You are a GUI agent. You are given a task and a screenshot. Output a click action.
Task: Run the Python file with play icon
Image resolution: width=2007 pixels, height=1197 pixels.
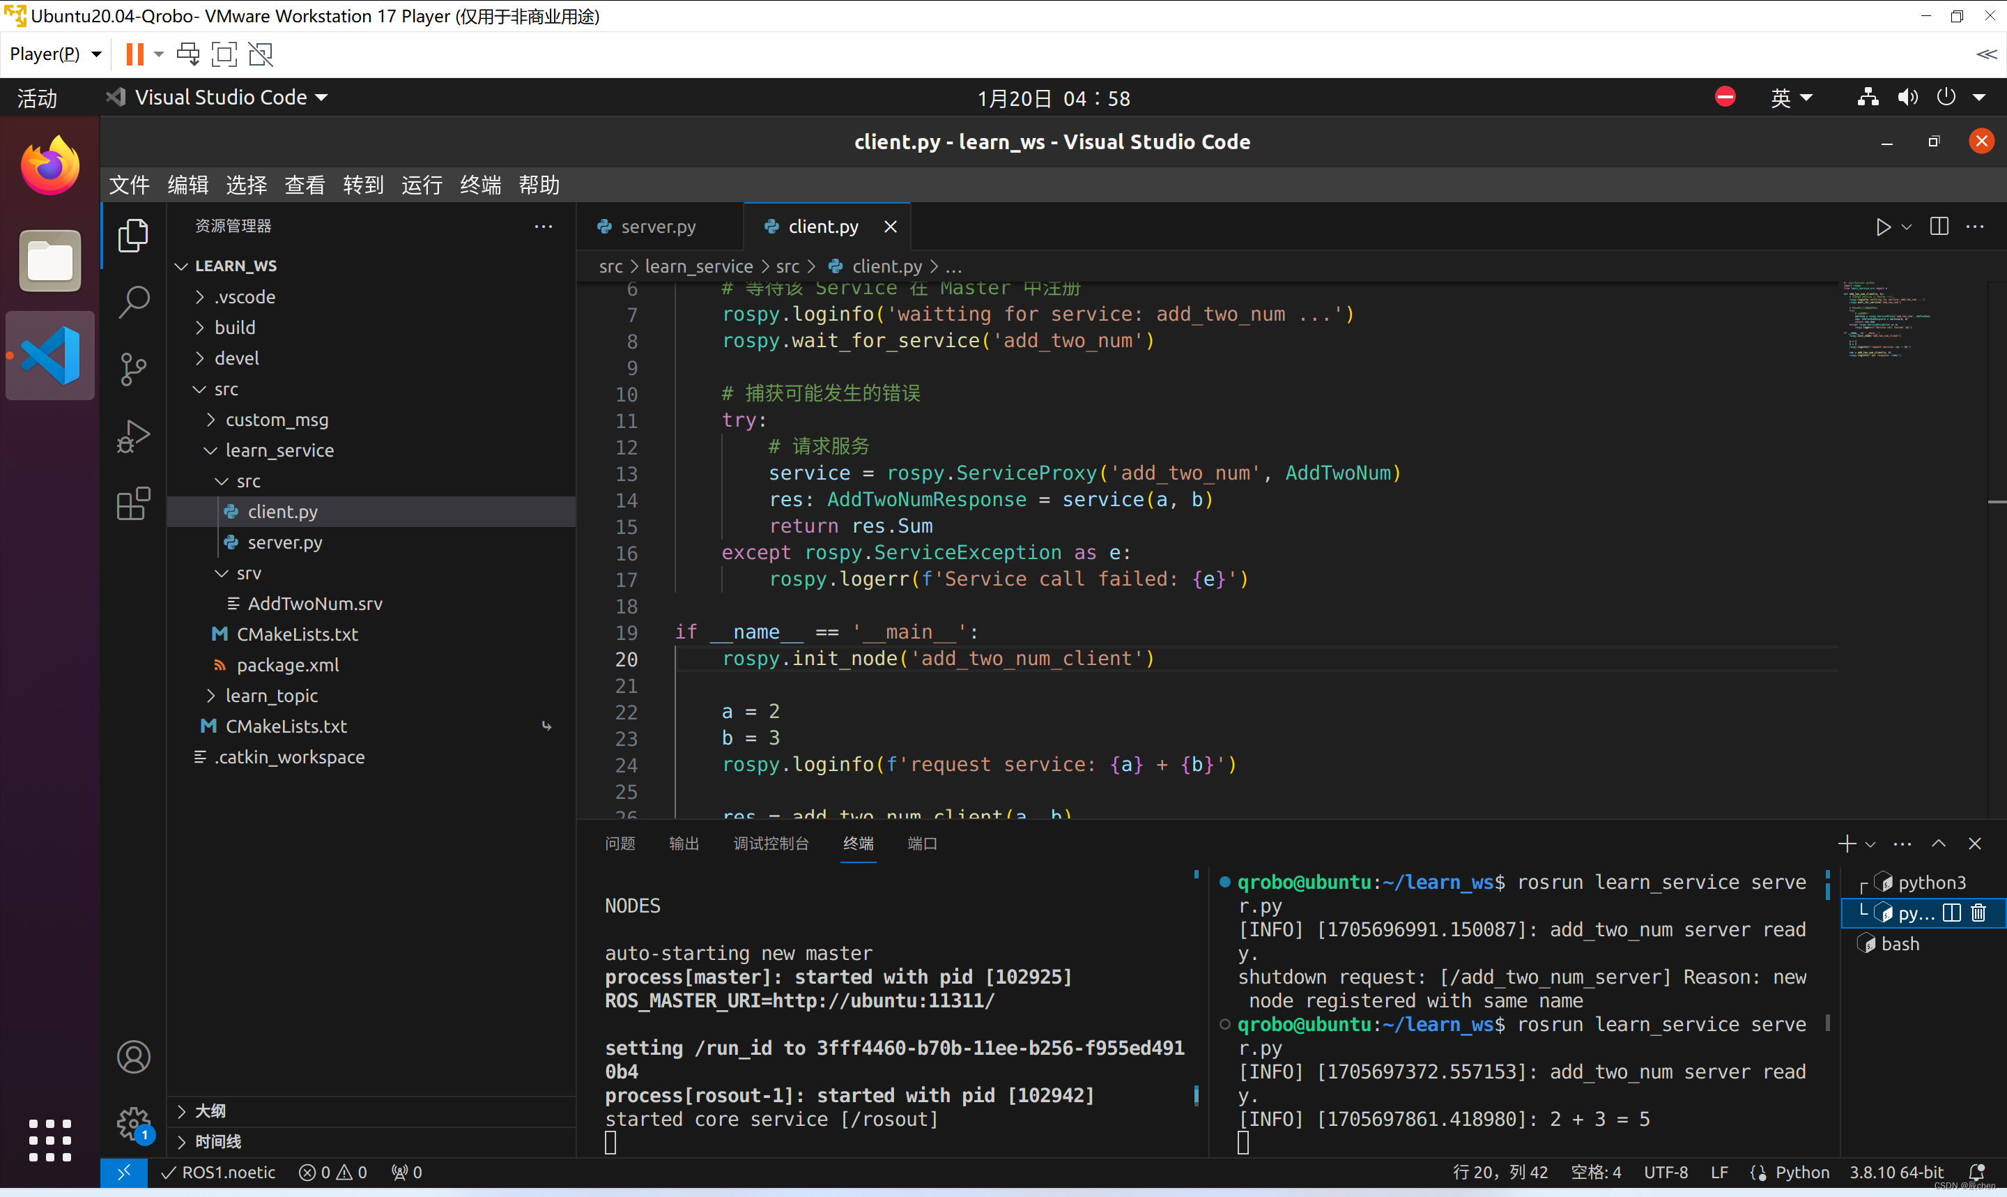coord(1883,227)
